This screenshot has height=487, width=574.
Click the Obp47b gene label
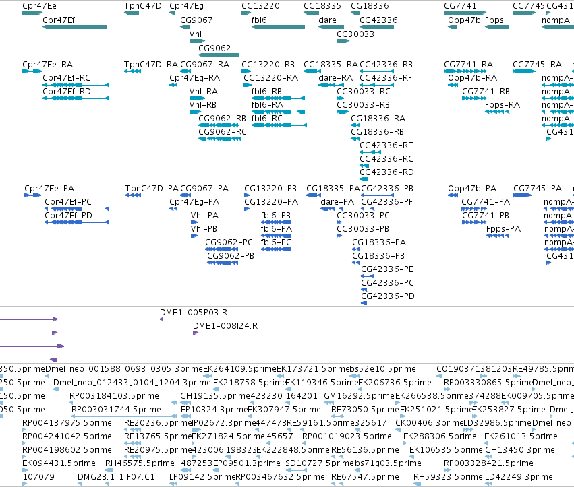point(464,20)
